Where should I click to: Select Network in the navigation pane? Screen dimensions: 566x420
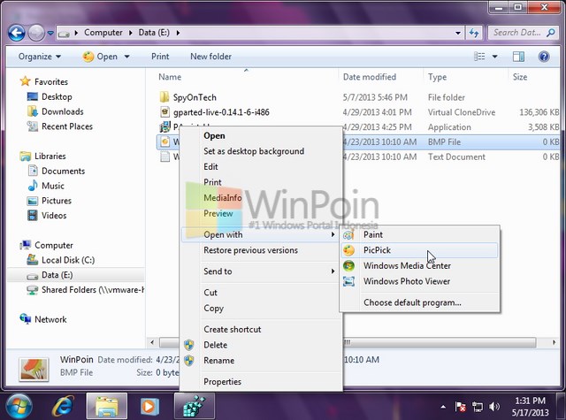pos(50,319)
